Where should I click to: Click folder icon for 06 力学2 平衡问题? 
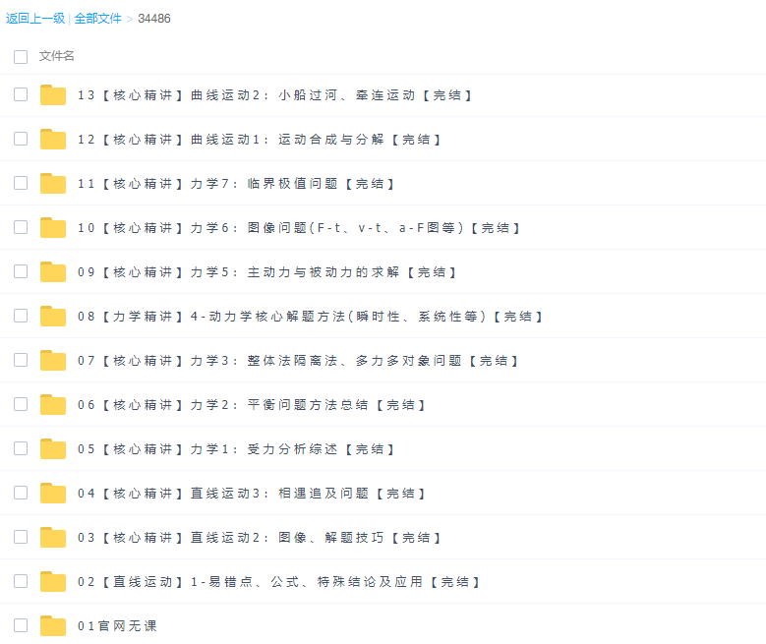[53, 405]
